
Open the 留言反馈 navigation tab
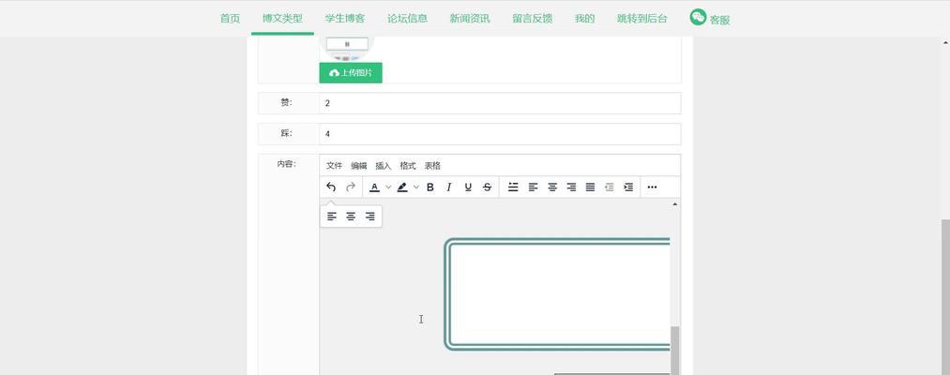533,18
